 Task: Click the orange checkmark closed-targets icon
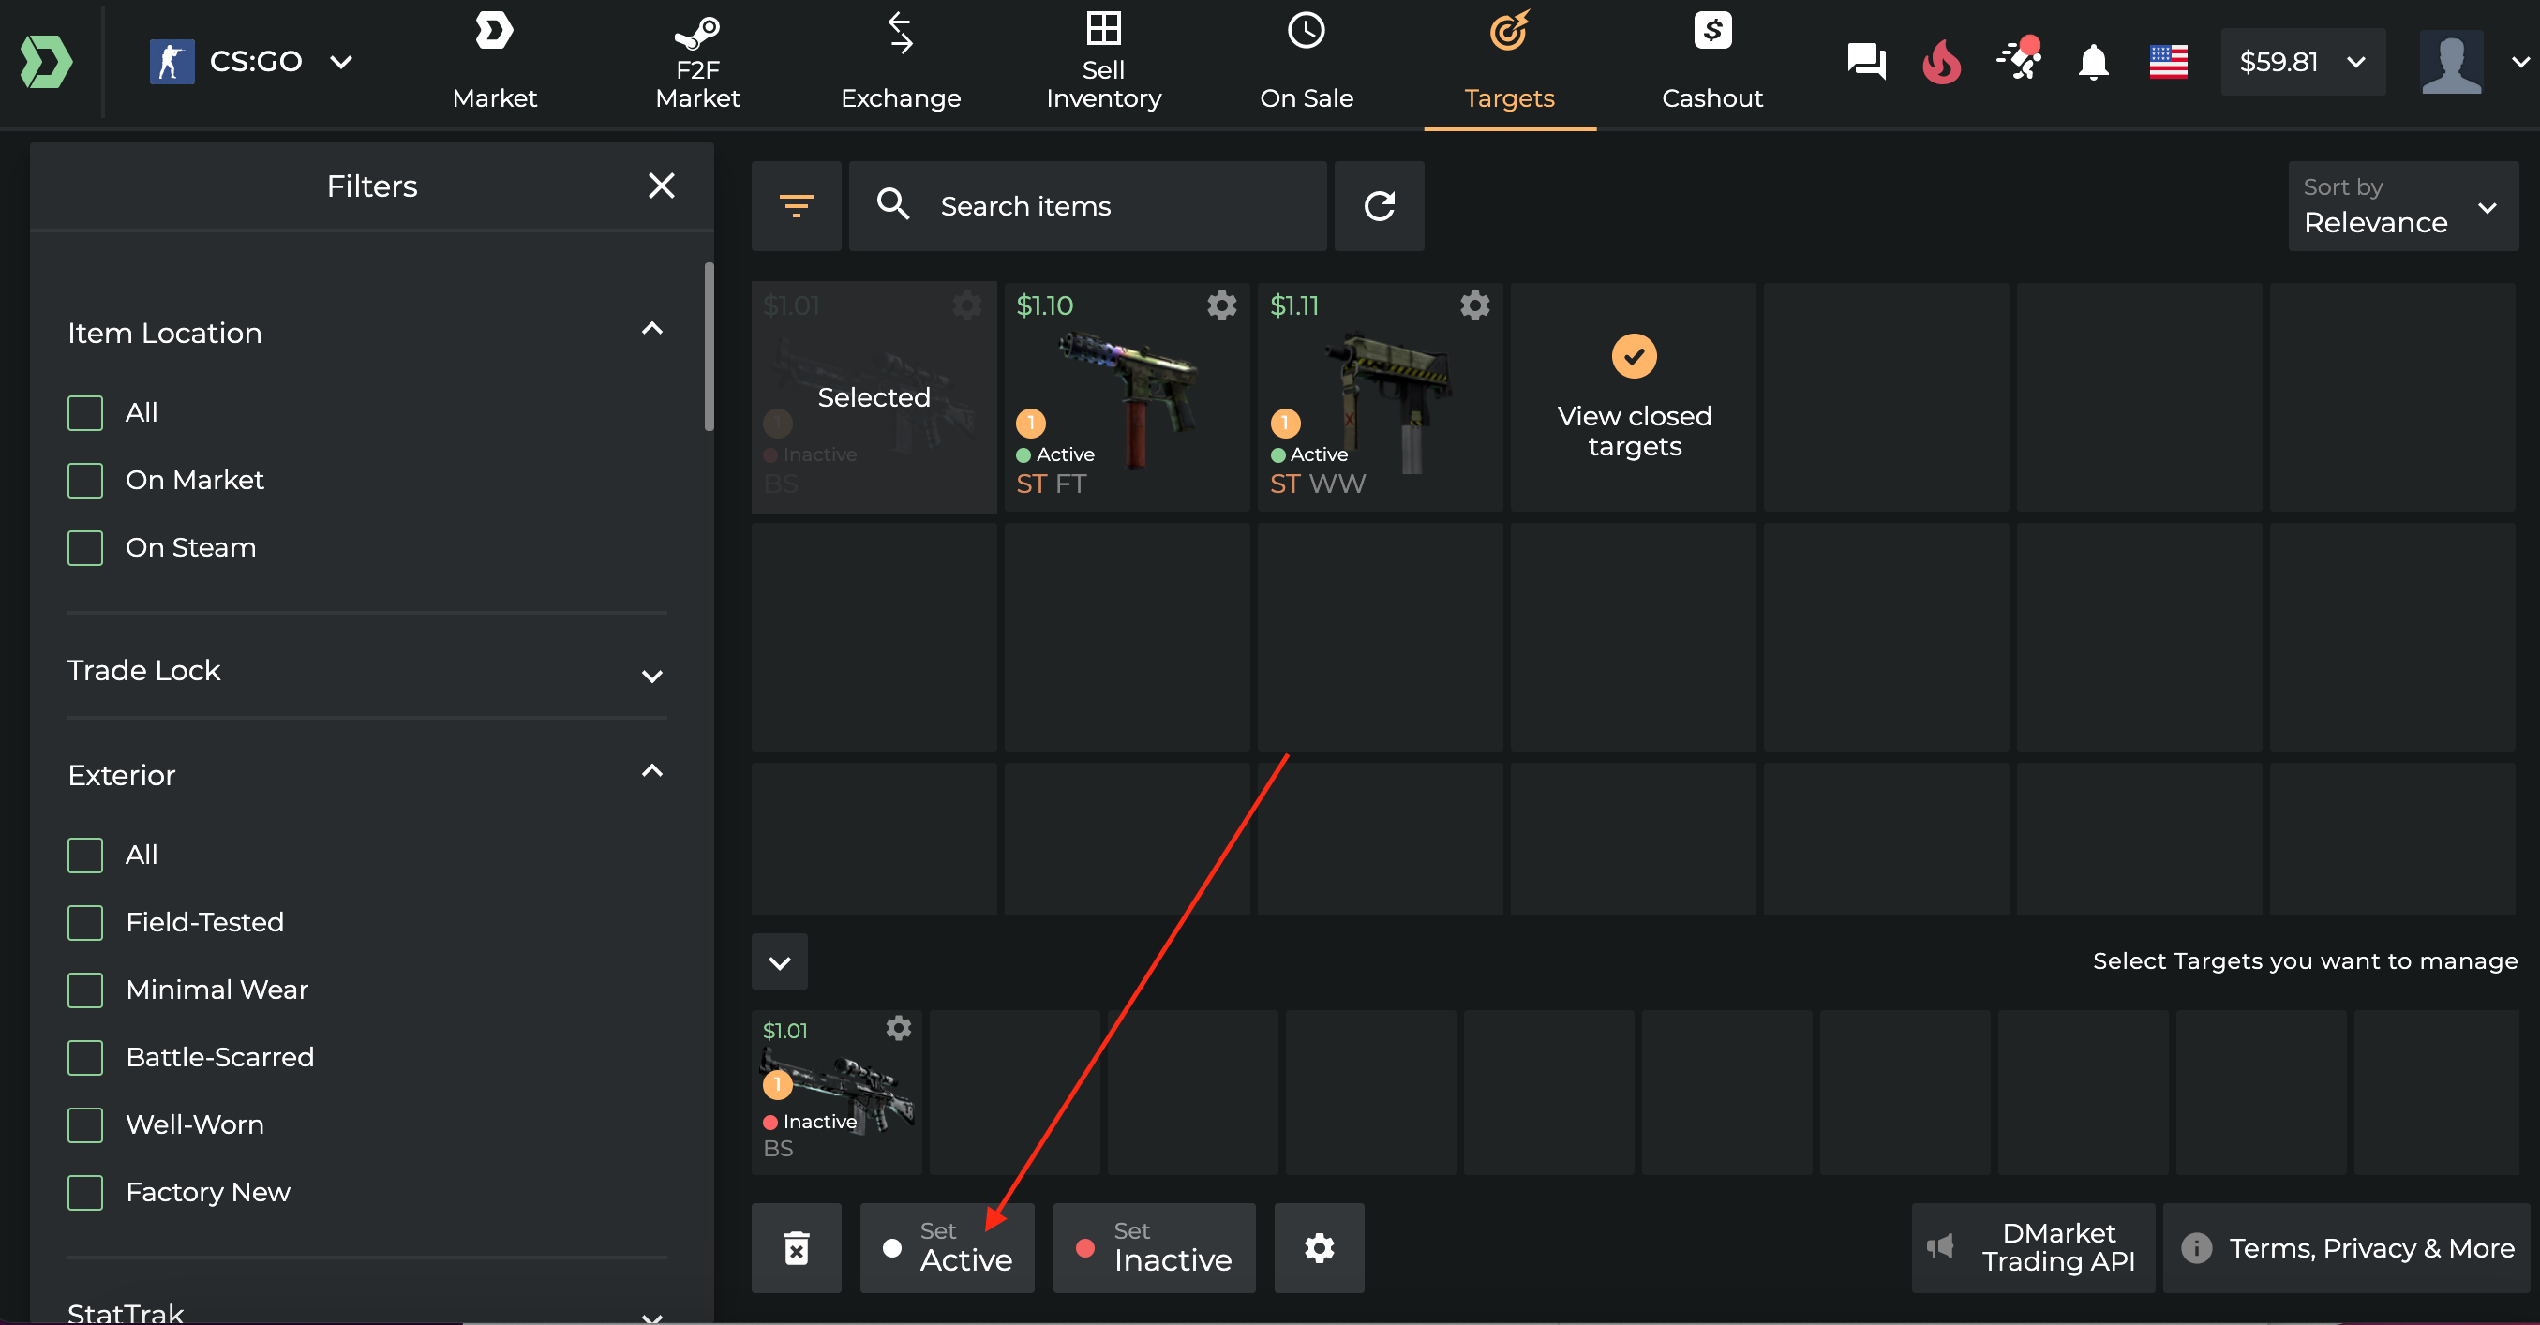click(x=1634, y=356)
